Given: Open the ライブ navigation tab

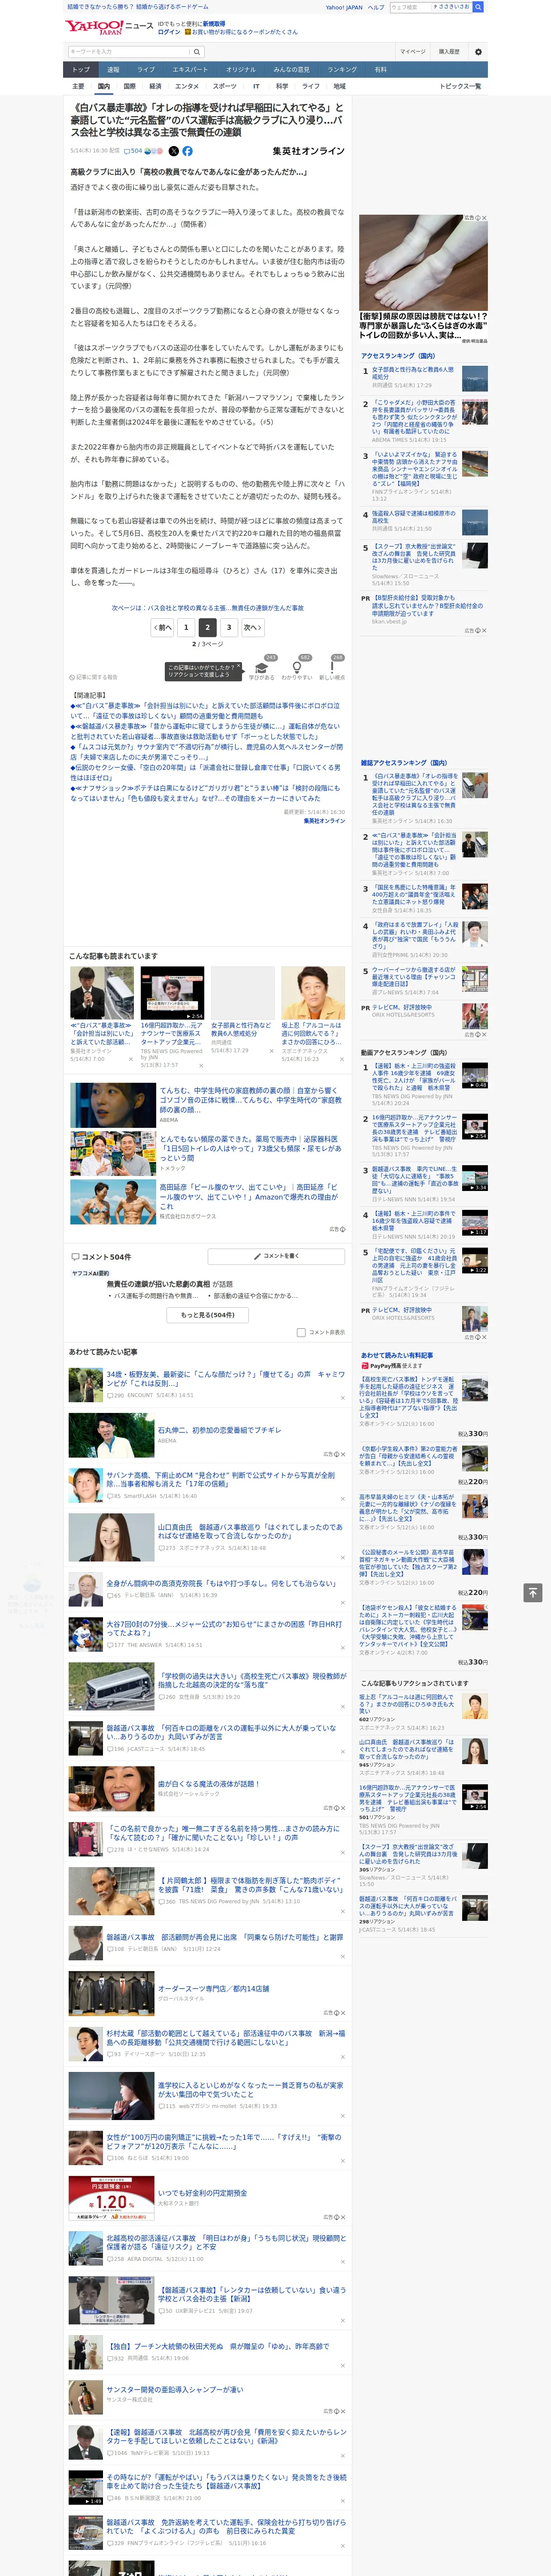Looking at the screenshot, I should coord(146,70).
